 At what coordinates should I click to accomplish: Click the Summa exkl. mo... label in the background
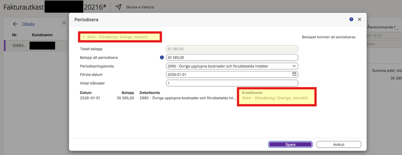tap(387, 70)
